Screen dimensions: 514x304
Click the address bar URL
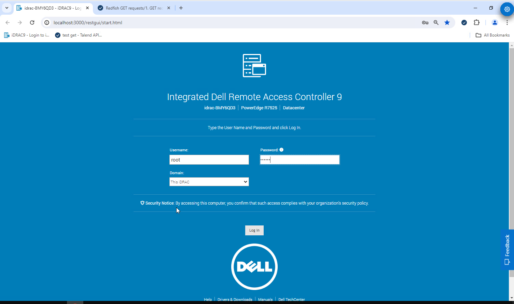(88, 23)
